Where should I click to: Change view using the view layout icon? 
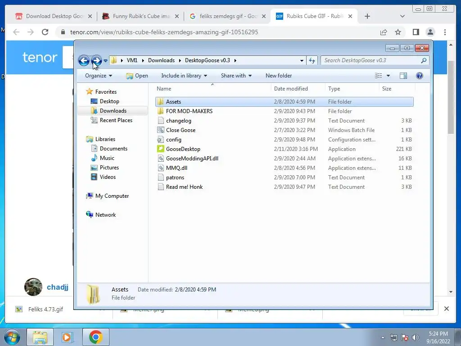tap(378, 76)
